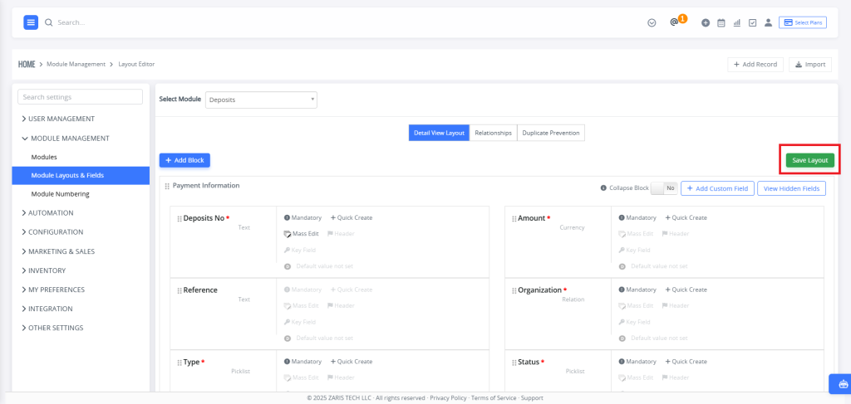
Task: Focus the Search settings field
Action: pyautogui.click(x=81, y=97)
